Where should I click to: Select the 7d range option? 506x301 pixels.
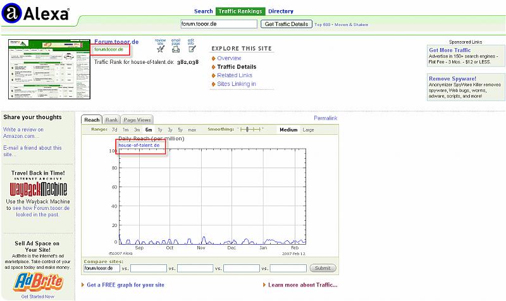114,130
